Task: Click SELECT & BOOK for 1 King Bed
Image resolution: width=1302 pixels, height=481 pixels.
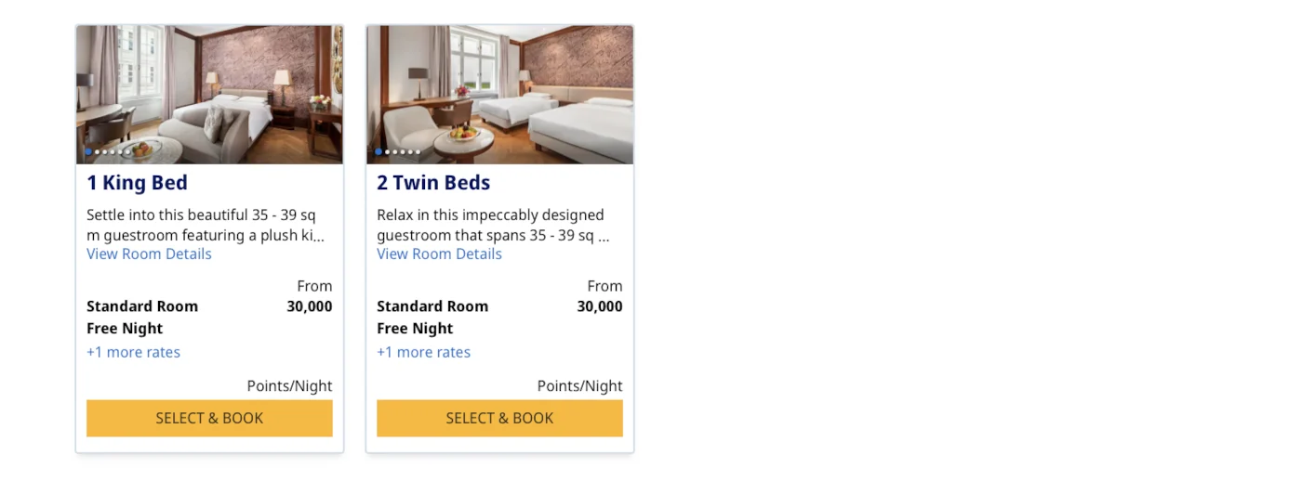Action: [x=209, y=418]
